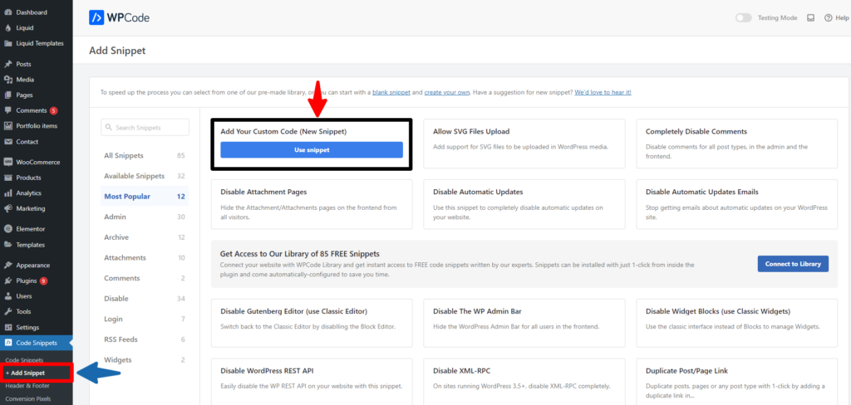Viewport: 851px width, 405px height.
Task: Click the Connect to Library button
Action: [x=792, y=264]
